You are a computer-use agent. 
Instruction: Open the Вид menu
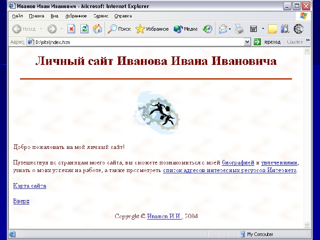coord(55,16)
